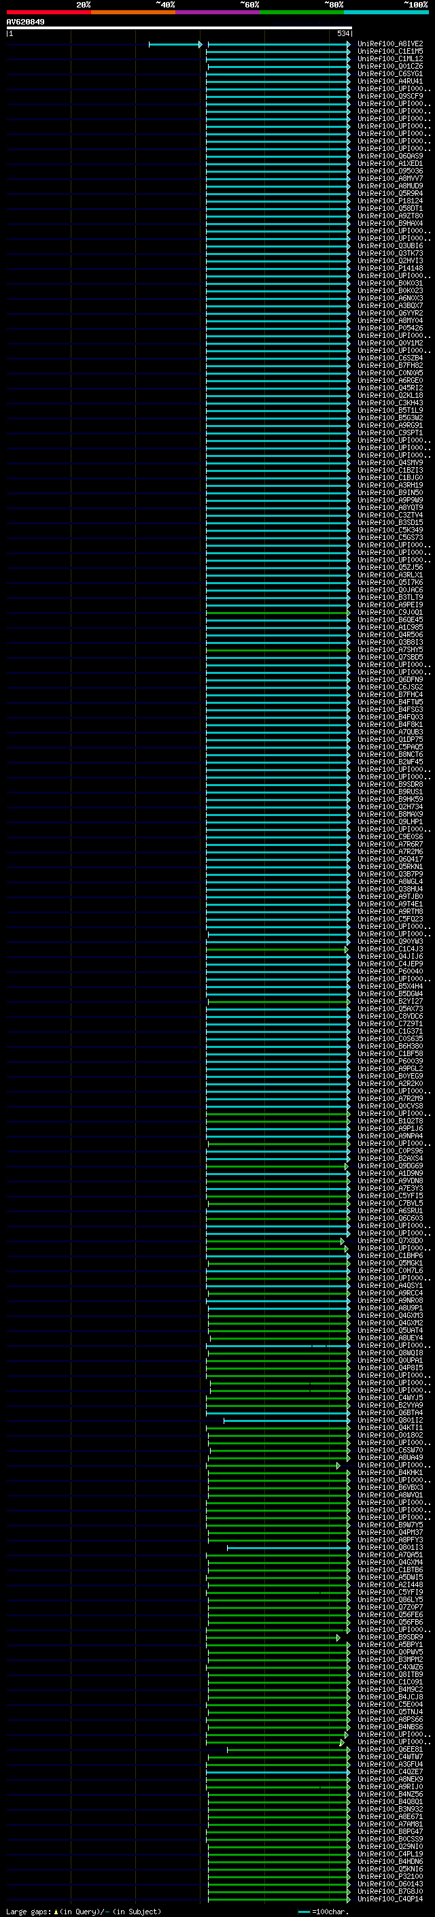Click the =100char. scale legend
This screenshot has height=1917, width=435.
[x=323, y=1911]
